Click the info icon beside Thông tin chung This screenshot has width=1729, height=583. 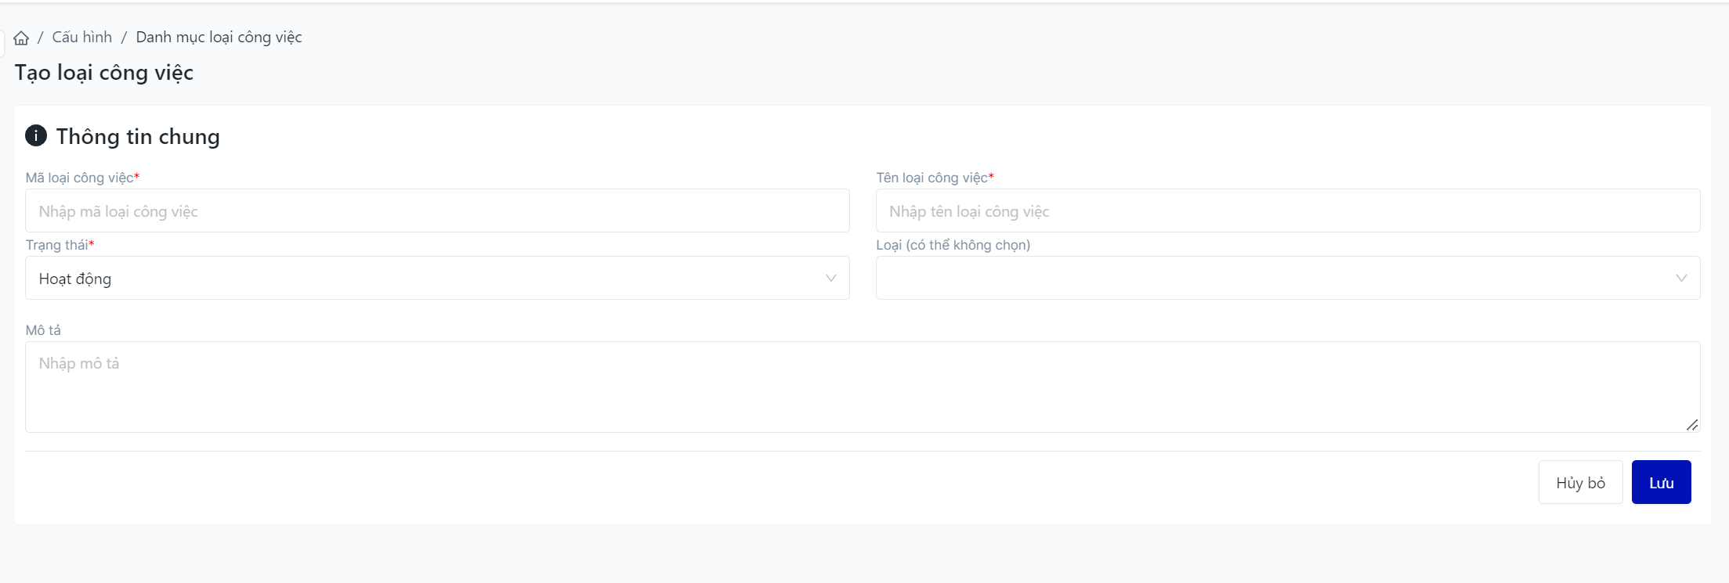[36, 135]
